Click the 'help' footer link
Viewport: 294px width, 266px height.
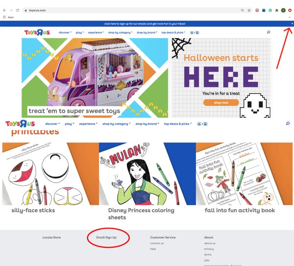pos(153,249)
